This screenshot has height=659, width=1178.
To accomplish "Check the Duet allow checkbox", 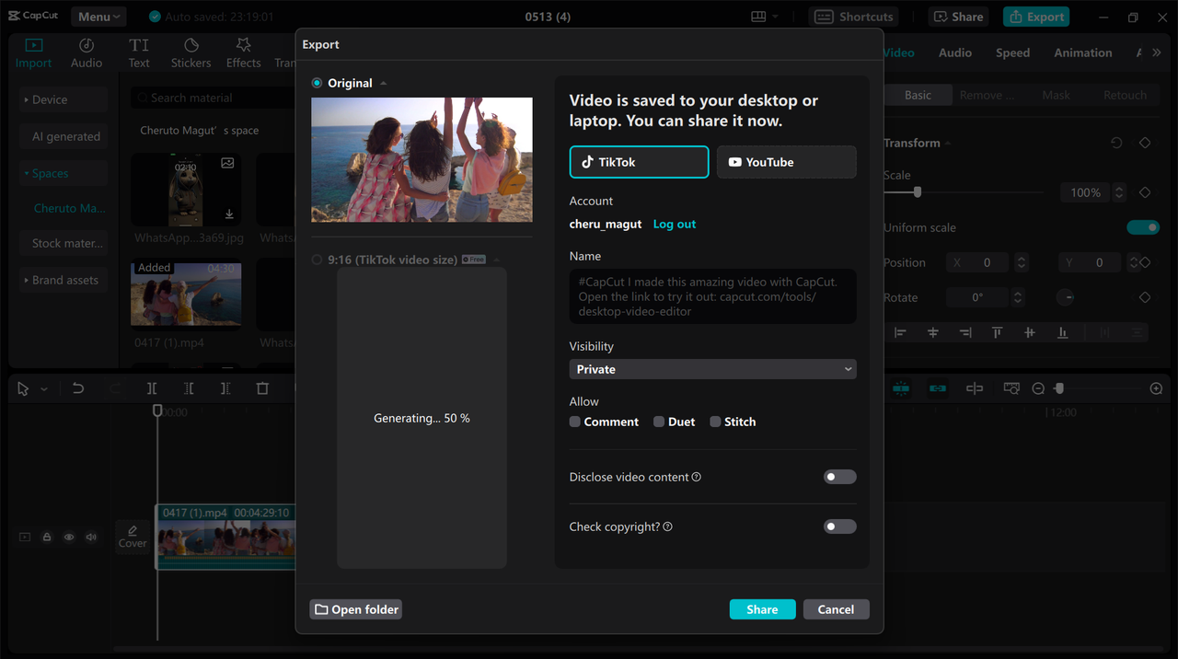I will coord(659,422).
